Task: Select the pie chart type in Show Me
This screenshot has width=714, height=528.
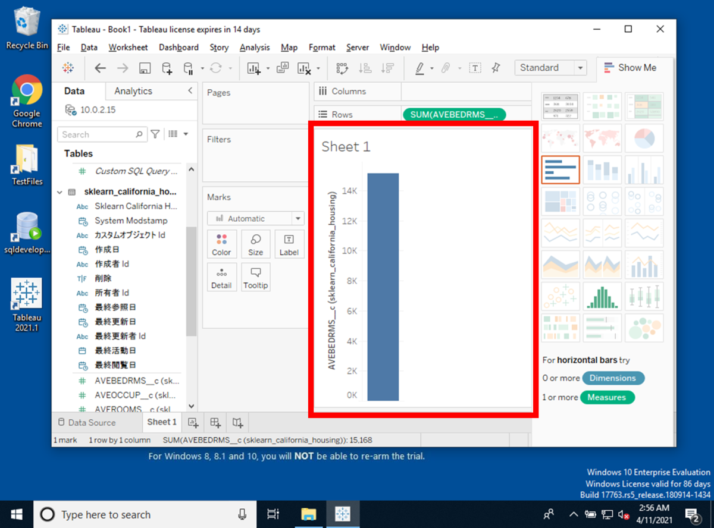Action: (644, 139)
